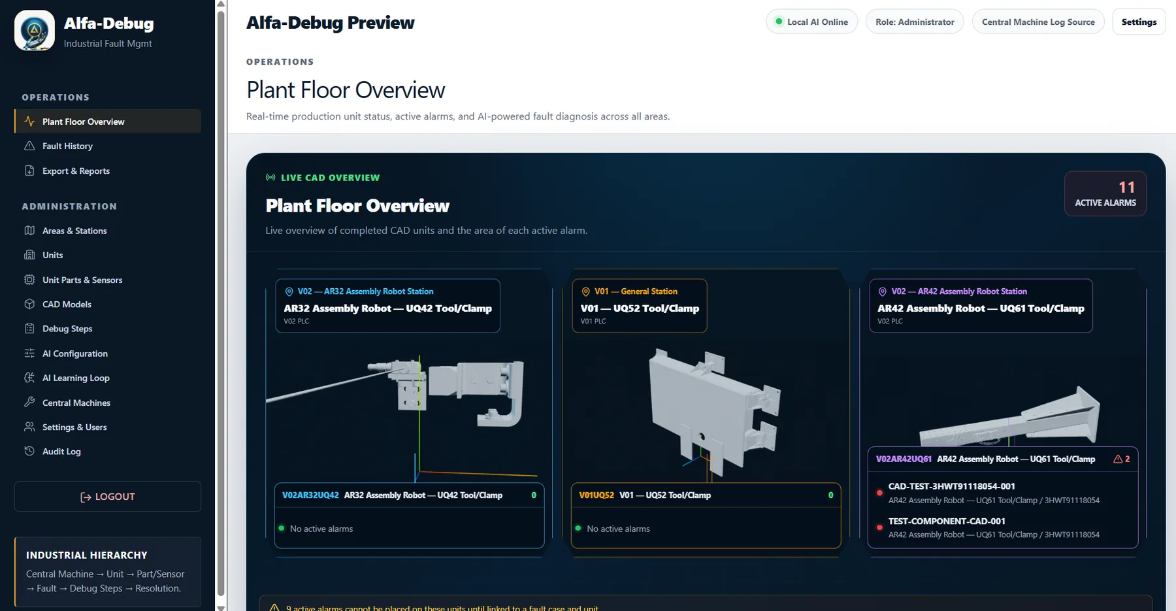The width and height of the screenshot is (1176, 611).
Task: Click the 9 active alarms warning banner
Action: pos(706,603)
